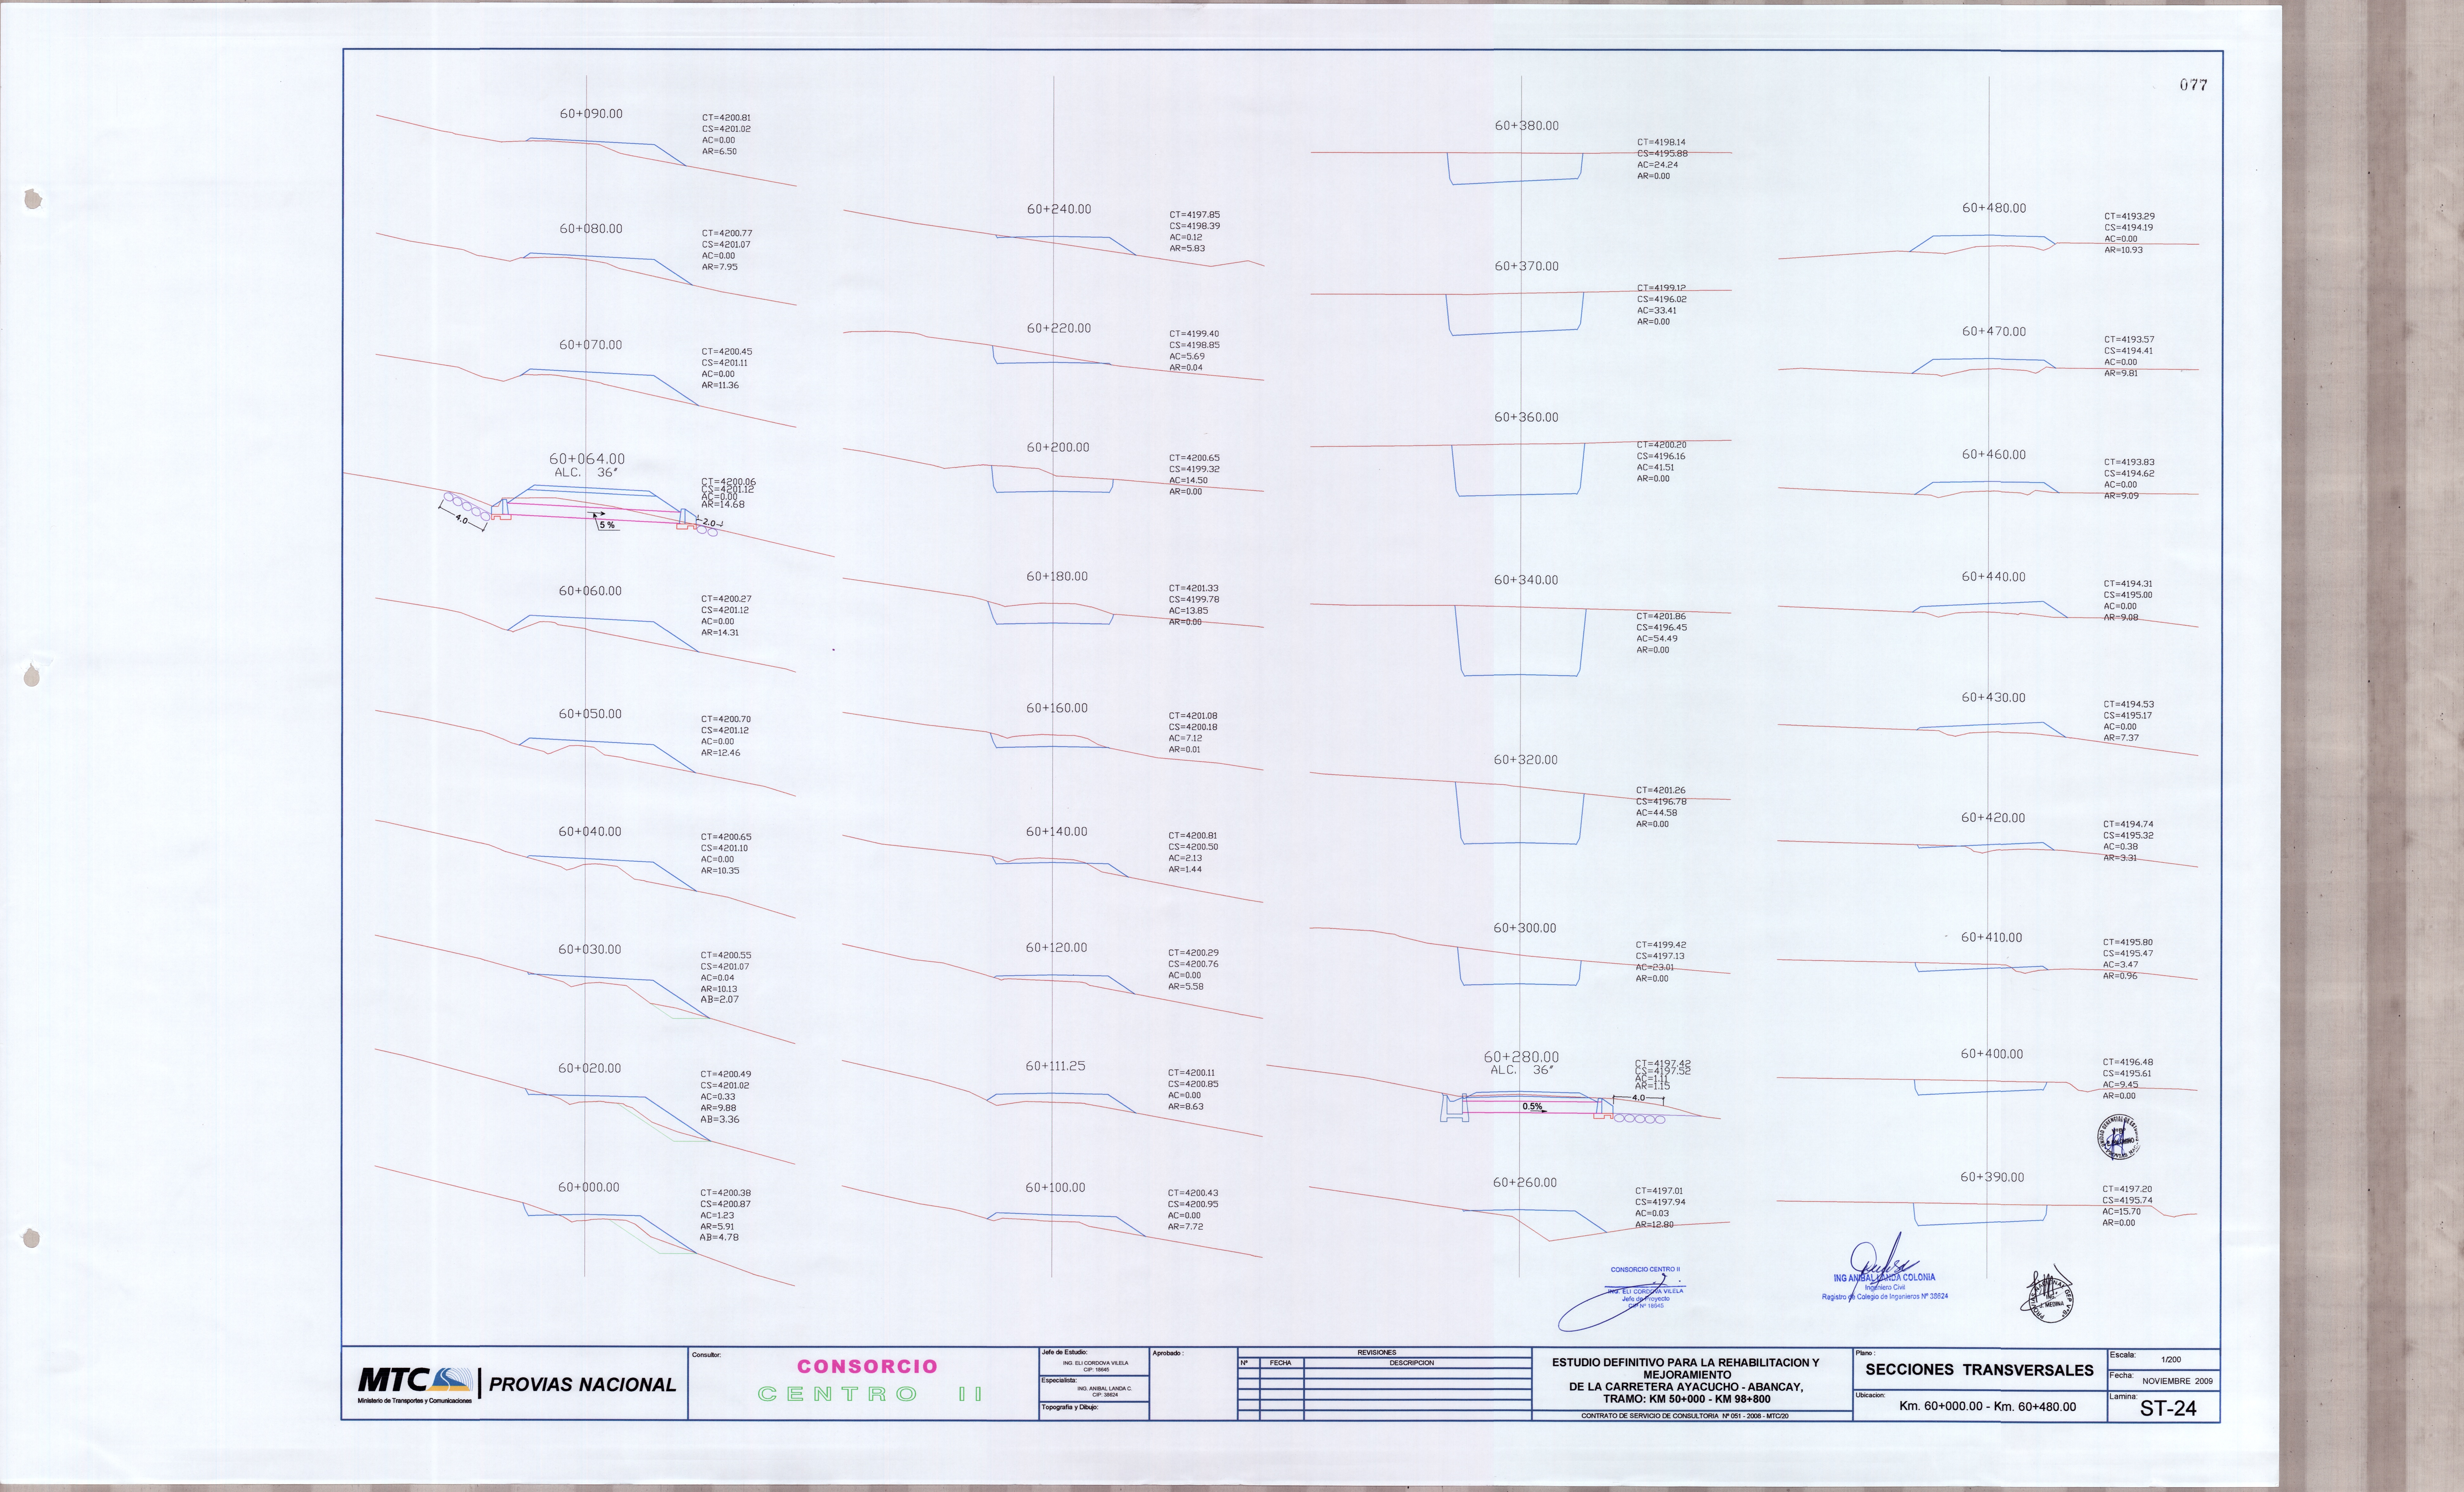Click station label 60+020.00
The image size is (2464, 1492).
(589, 1068)
